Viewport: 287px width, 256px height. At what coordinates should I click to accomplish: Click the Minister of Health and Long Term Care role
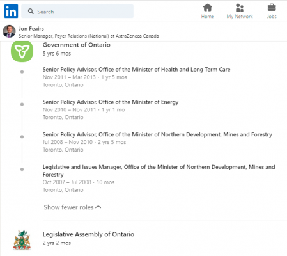click(x=136, y=70)
